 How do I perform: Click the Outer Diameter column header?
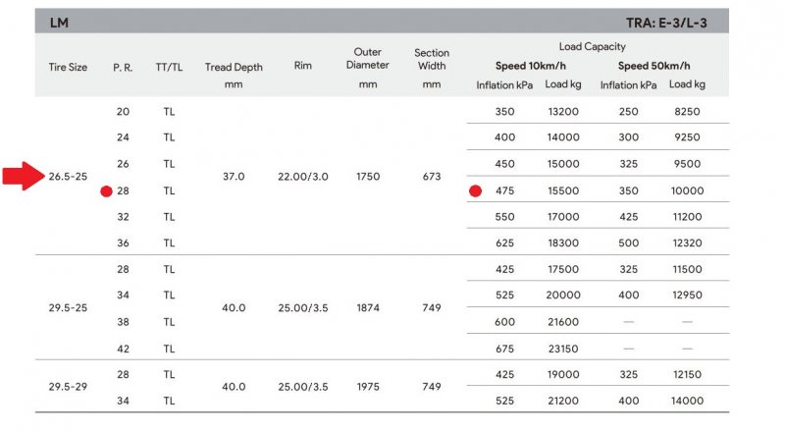(367, 59)
